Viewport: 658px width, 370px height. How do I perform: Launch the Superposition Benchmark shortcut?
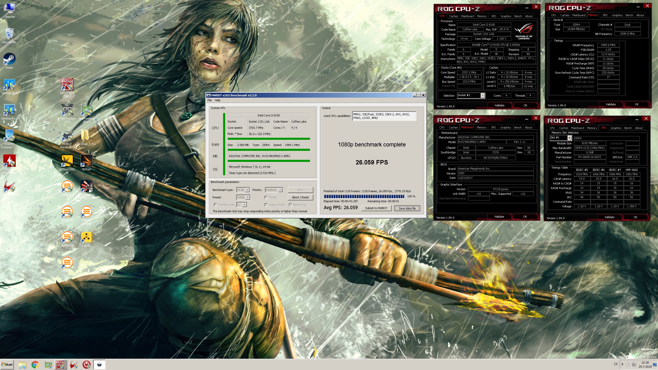pyautogui.click(x=86, y=190)
